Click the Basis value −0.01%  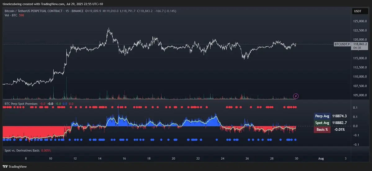pos(339,129)
